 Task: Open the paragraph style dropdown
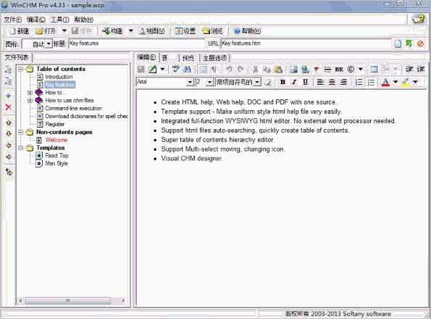click(257, 82)
